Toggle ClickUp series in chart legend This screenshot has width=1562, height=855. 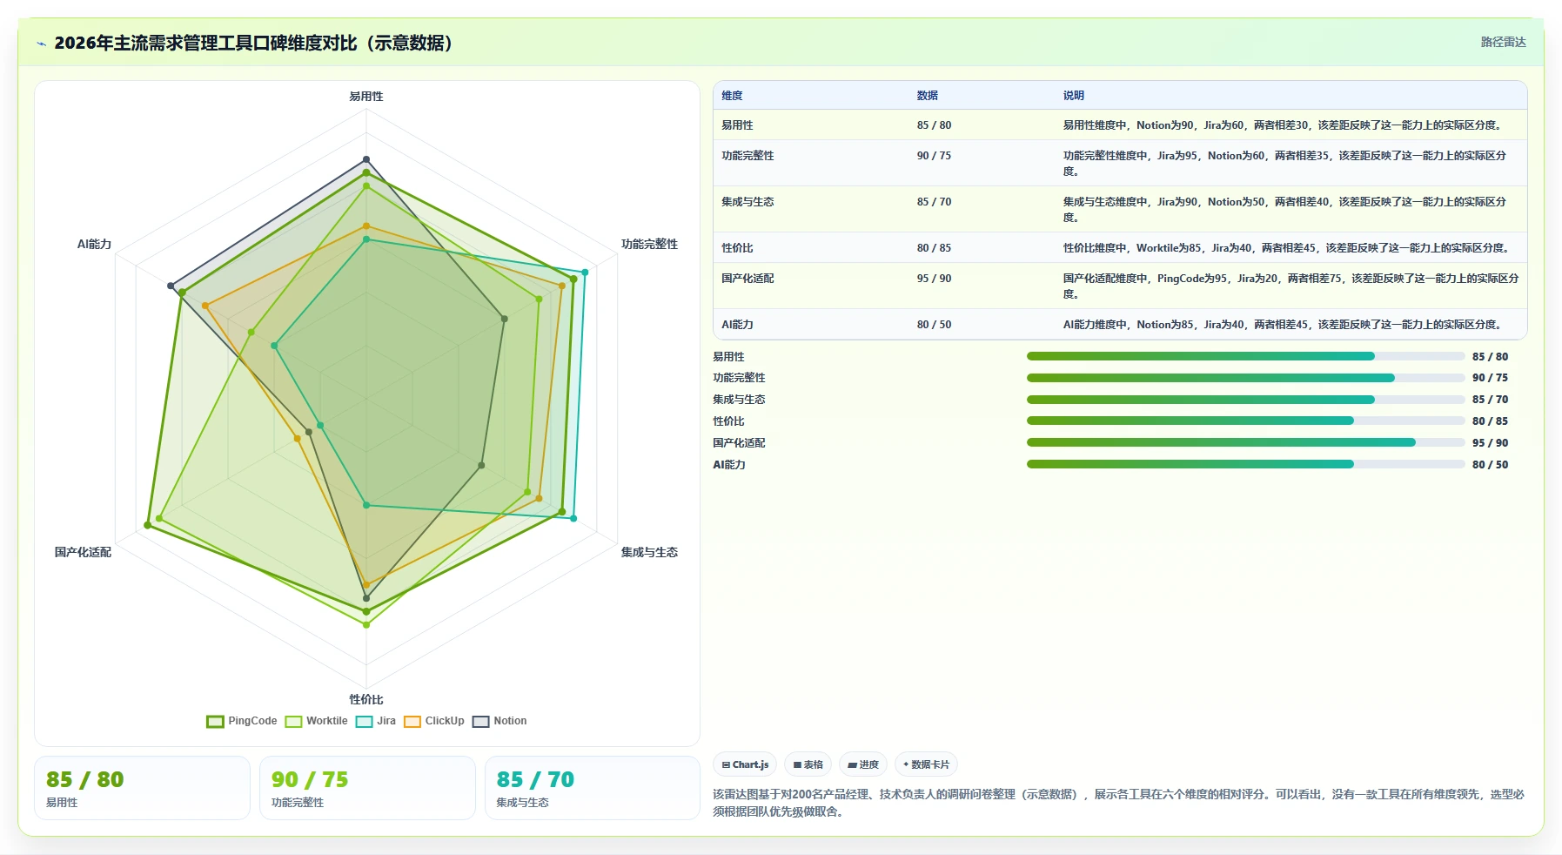434,721
